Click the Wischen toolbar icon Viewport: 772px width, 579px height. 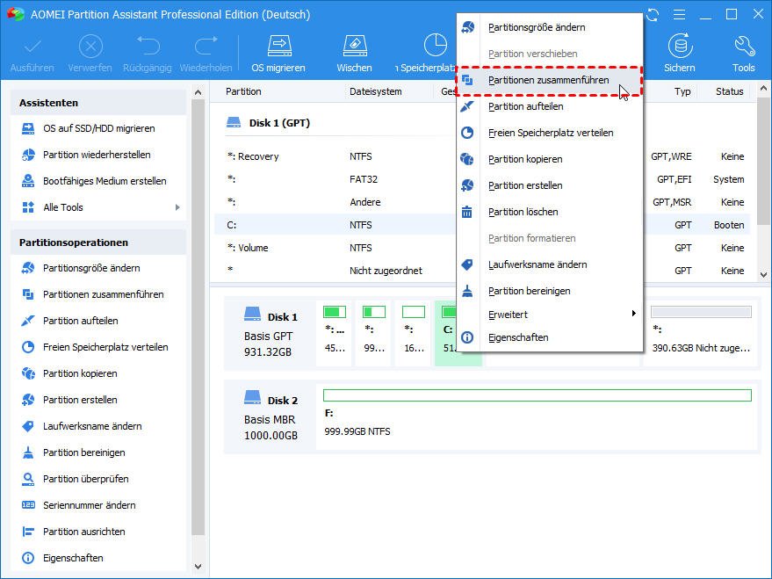pos(355,46)
